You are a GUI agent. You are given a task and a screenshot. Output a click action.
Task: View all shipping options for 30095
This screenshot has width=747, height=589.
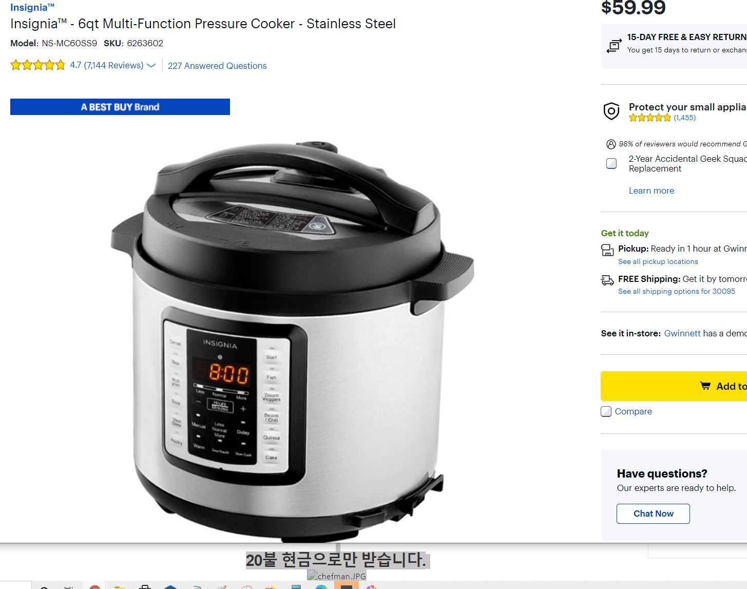point(677,291)
